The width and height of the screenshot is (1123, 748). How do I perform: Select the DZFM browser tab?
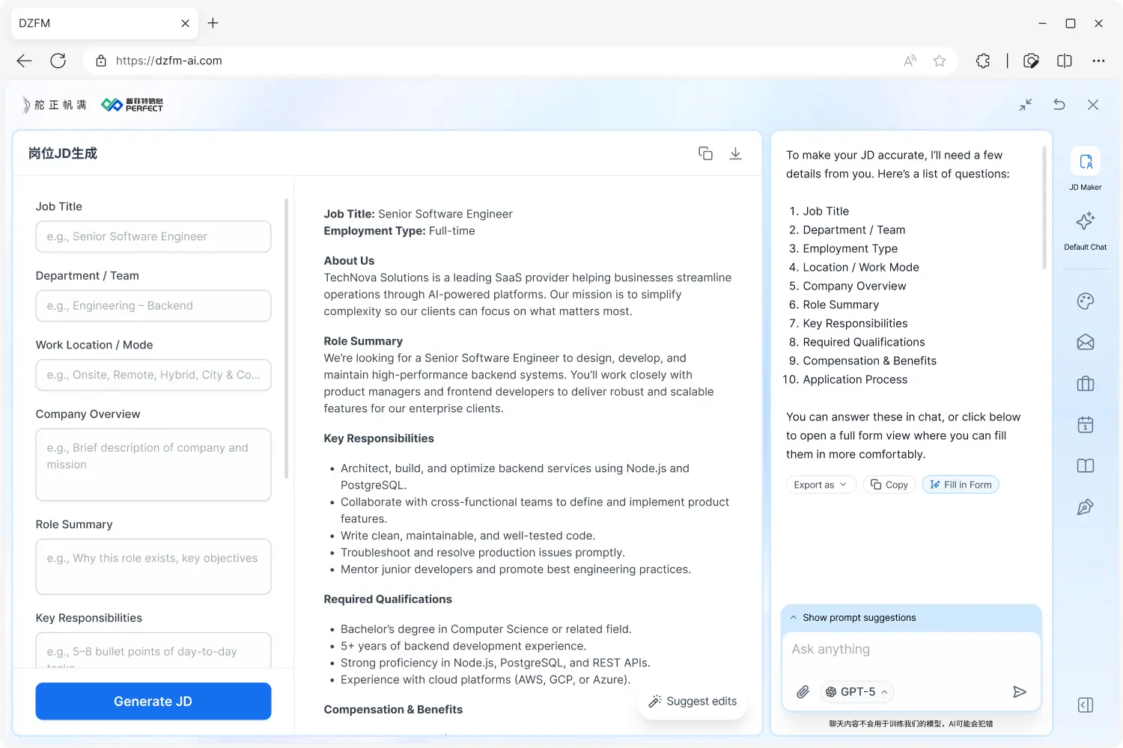click(97, 23)
